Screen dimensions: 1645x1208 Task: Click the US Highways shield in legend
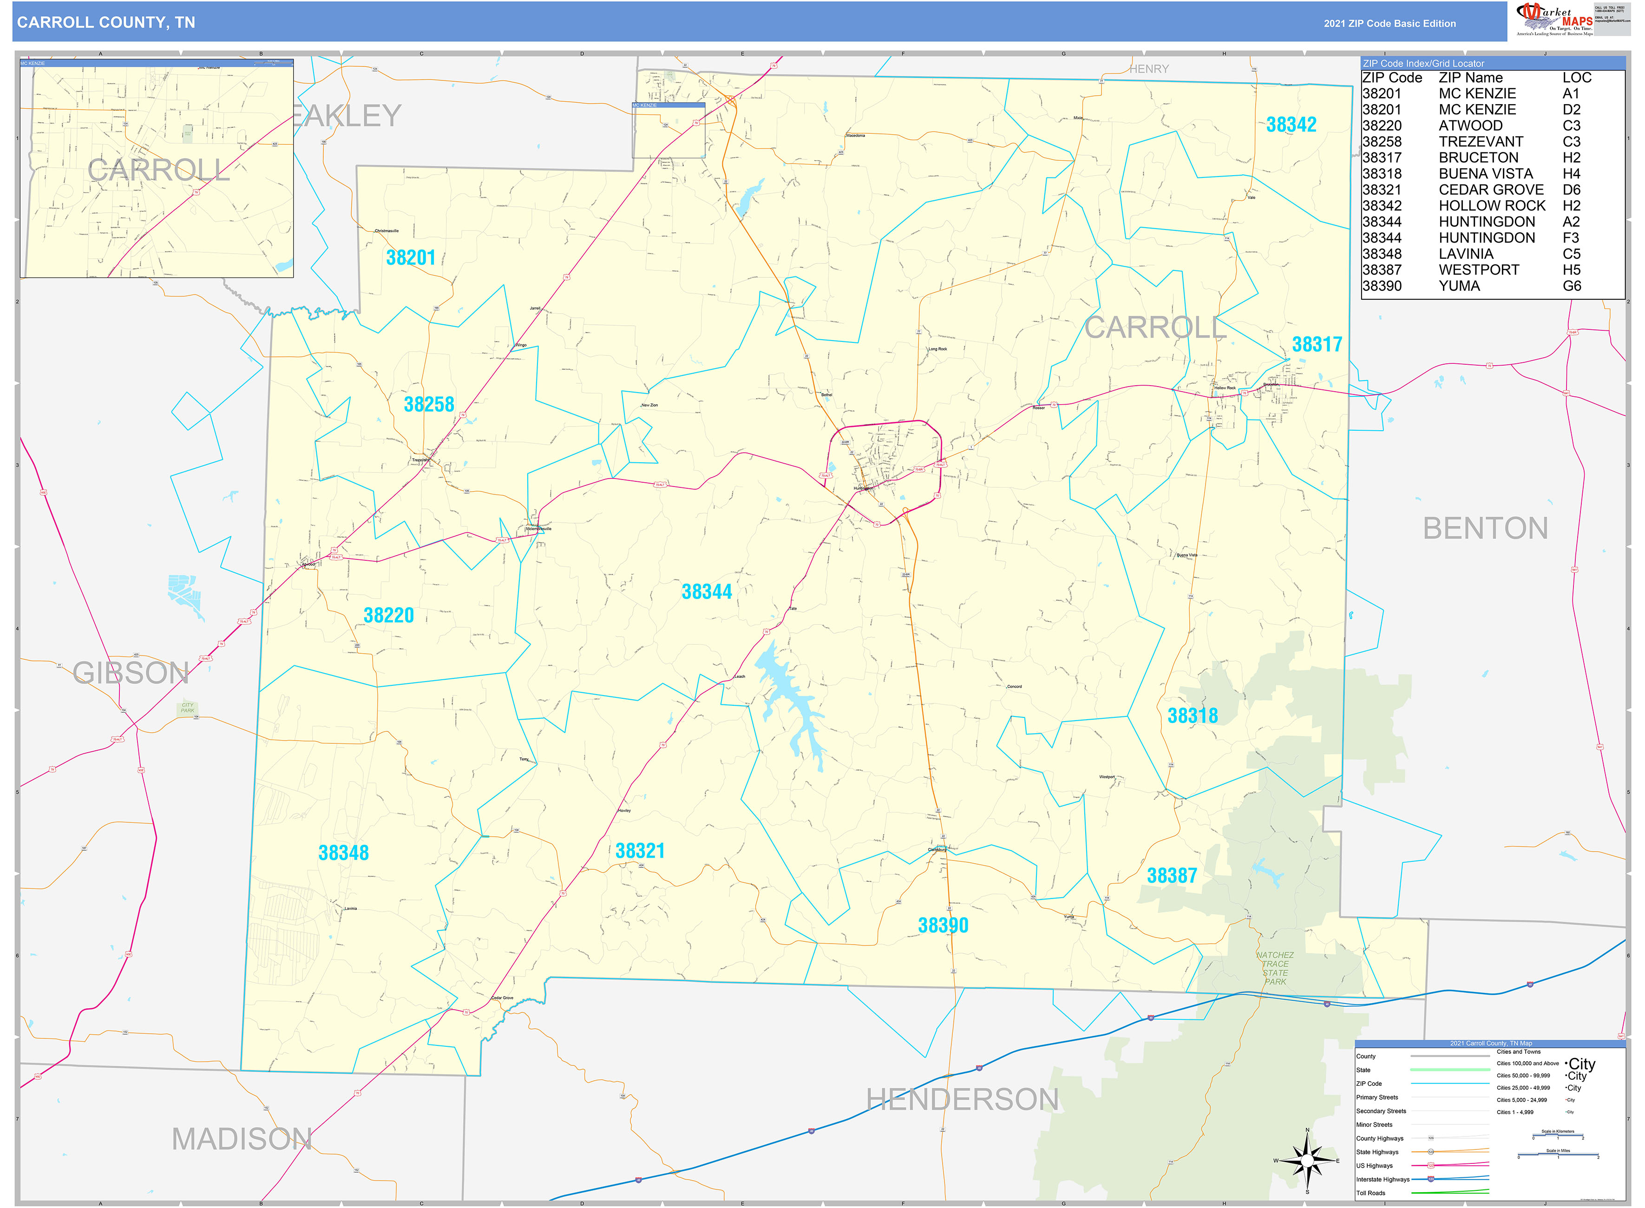coord(1431,1166)
